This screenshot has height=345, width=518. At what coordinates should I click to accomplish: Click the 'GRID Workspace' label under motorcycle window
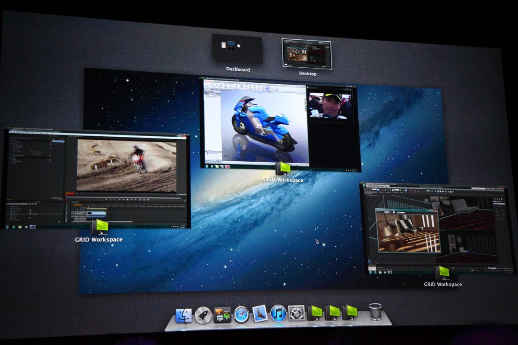coord(283,180)
